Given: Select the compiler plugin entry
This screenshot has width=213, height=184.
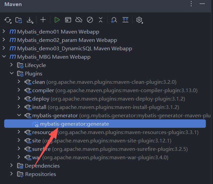Looking at the screenshot, I should [x=115, y=90].
